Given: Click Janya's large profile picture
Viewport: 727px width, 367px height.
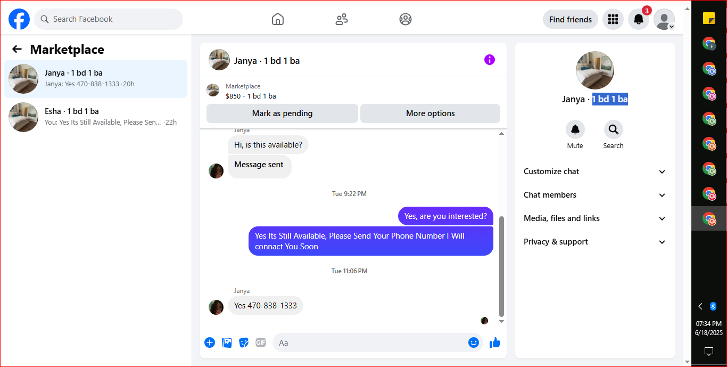Looking at the screenshot, I should (x=595, y=70).
